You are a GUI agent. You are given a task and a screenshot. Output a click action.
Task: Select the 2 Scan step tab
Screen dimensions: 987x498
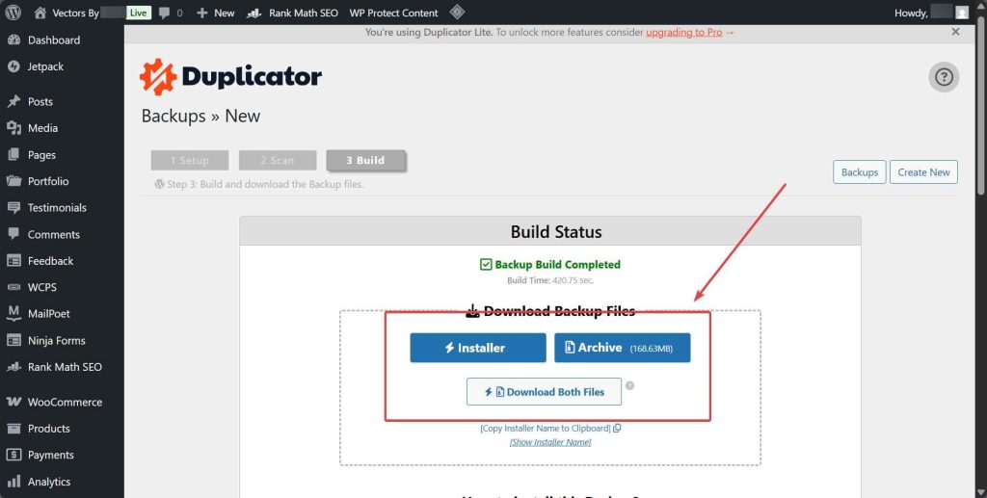click(278, 160)
